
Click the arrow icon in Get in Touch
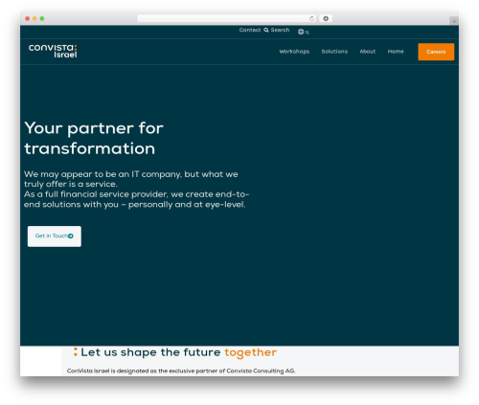(x=71, y=236)
